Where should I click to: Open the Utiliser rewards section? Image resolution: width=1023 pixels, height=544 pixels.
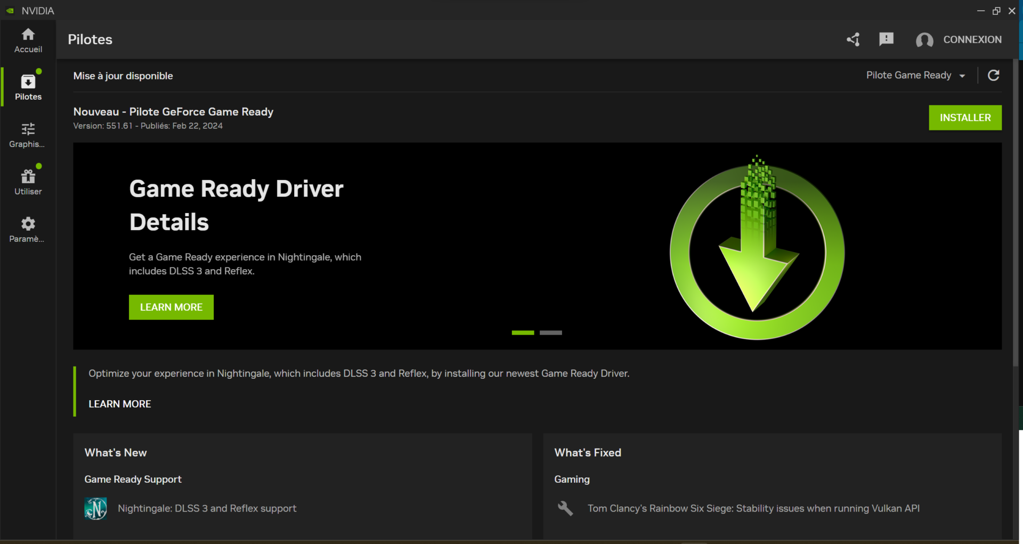28,182
